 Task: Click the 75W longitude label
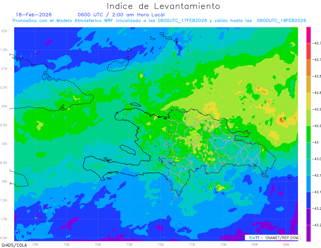coord(67,244)
